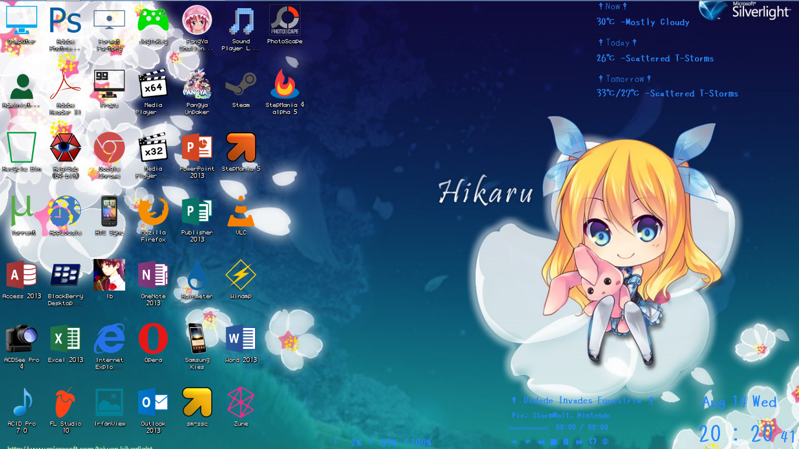Open the Zune shortcut
This screenshot has height=449, width=799.
241,407
